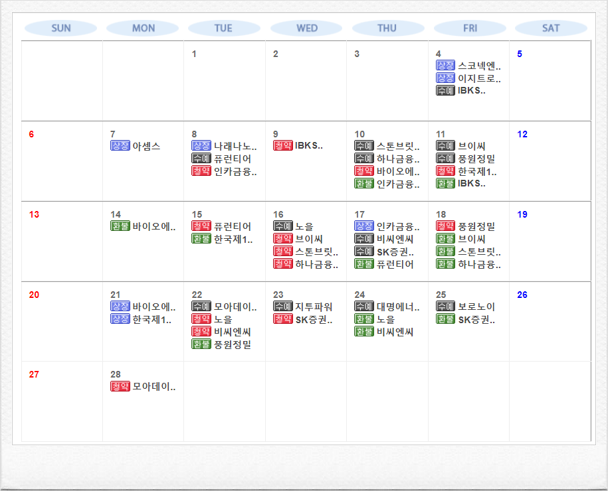608x491 pixels.
Task: Click the 수예 tag for 모아데이.. on day 22
Action: click(201, 307)
